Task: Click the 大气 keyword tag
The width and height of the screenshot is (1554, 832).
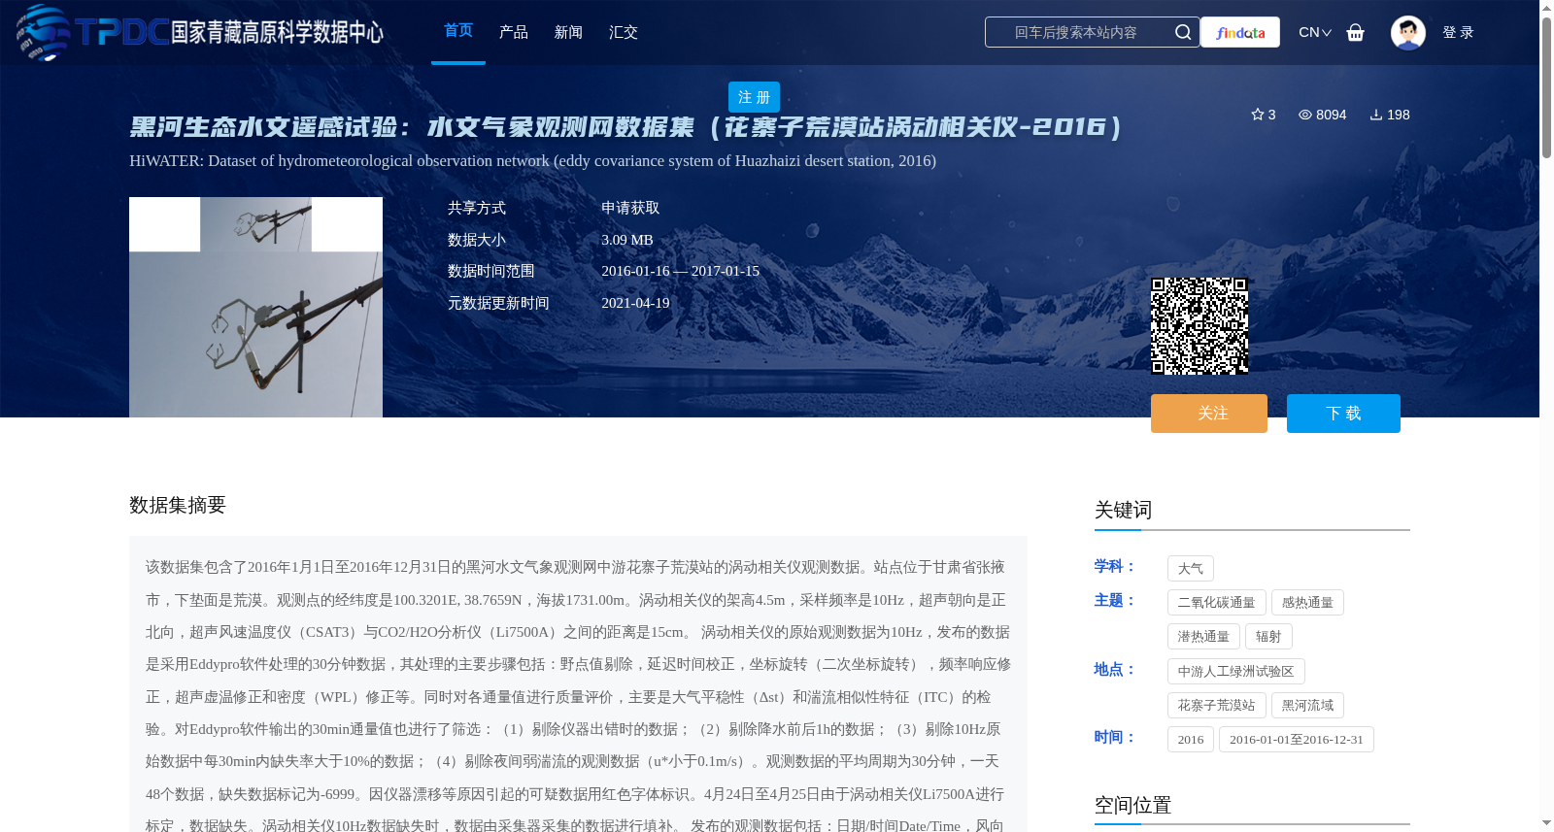Action: pyautogui.click(x=1191, y=569)
